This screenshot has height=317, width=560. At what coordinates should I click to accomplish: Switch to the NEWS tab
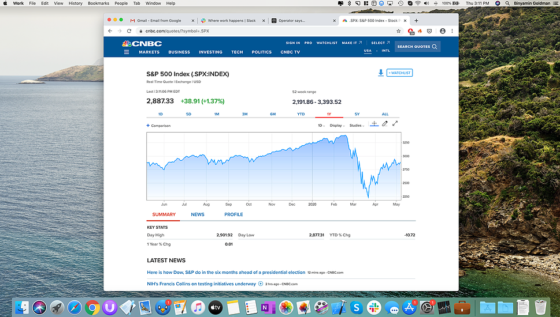pyautogui.click(x=198, y=214)
